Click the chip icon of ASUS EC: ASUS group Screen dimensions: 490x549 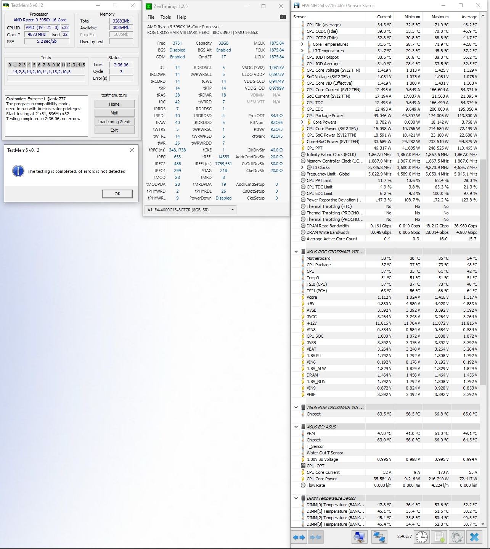coord(303,427)
